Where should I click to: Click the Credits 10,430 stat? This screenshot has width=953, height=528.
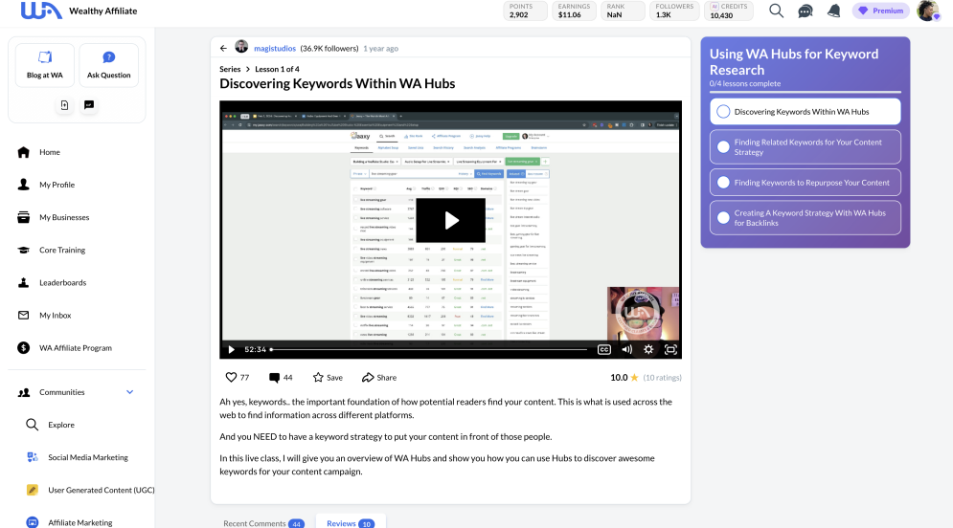coord(729,11)
